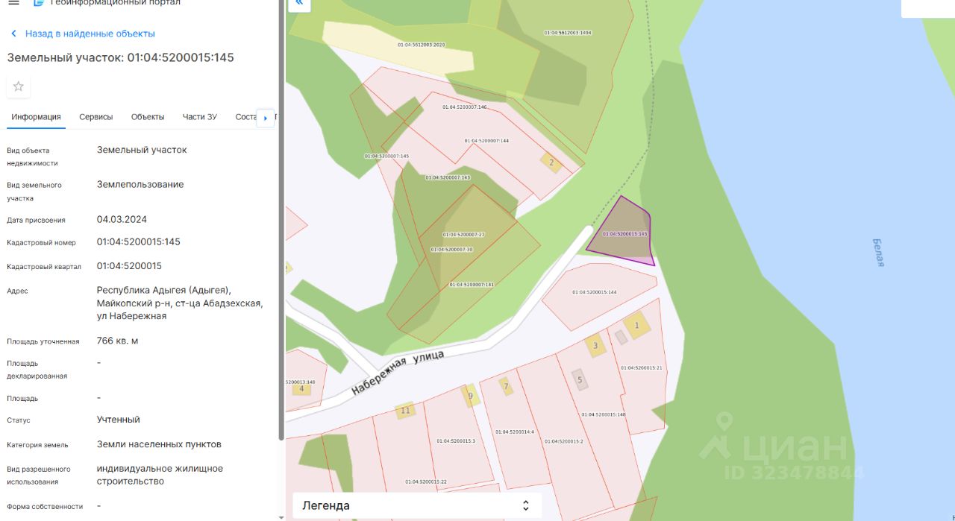Click cadastral quarter value 01:04:5200015
The width and height of the screenshot is (955, 521).
tap(129, 266)
